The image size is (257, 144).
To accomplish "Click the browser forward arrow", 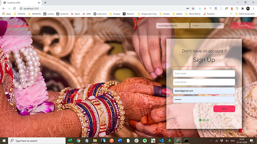I will click(9, 8).
